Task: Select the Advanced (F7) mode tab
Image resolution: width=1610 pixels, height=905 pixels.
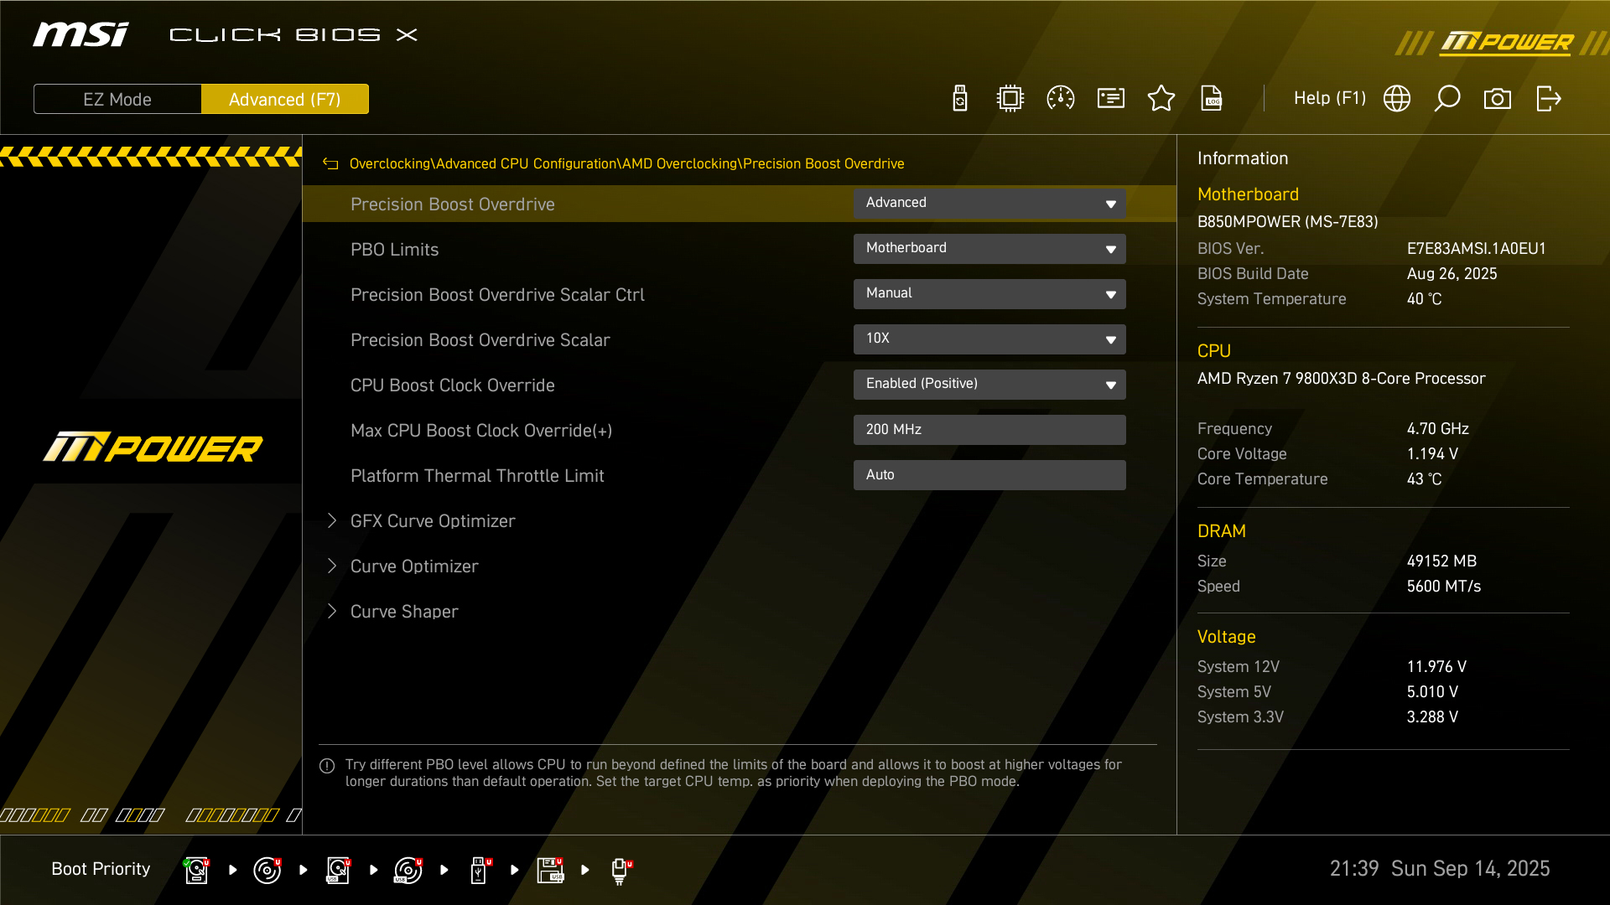Action: [285, 100]
